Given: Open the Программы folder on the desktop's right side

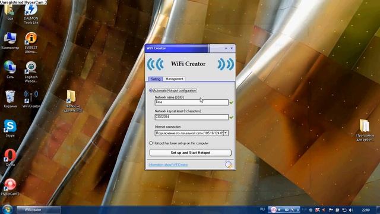Looking at the screenshot, I should (x=365, y=130).
